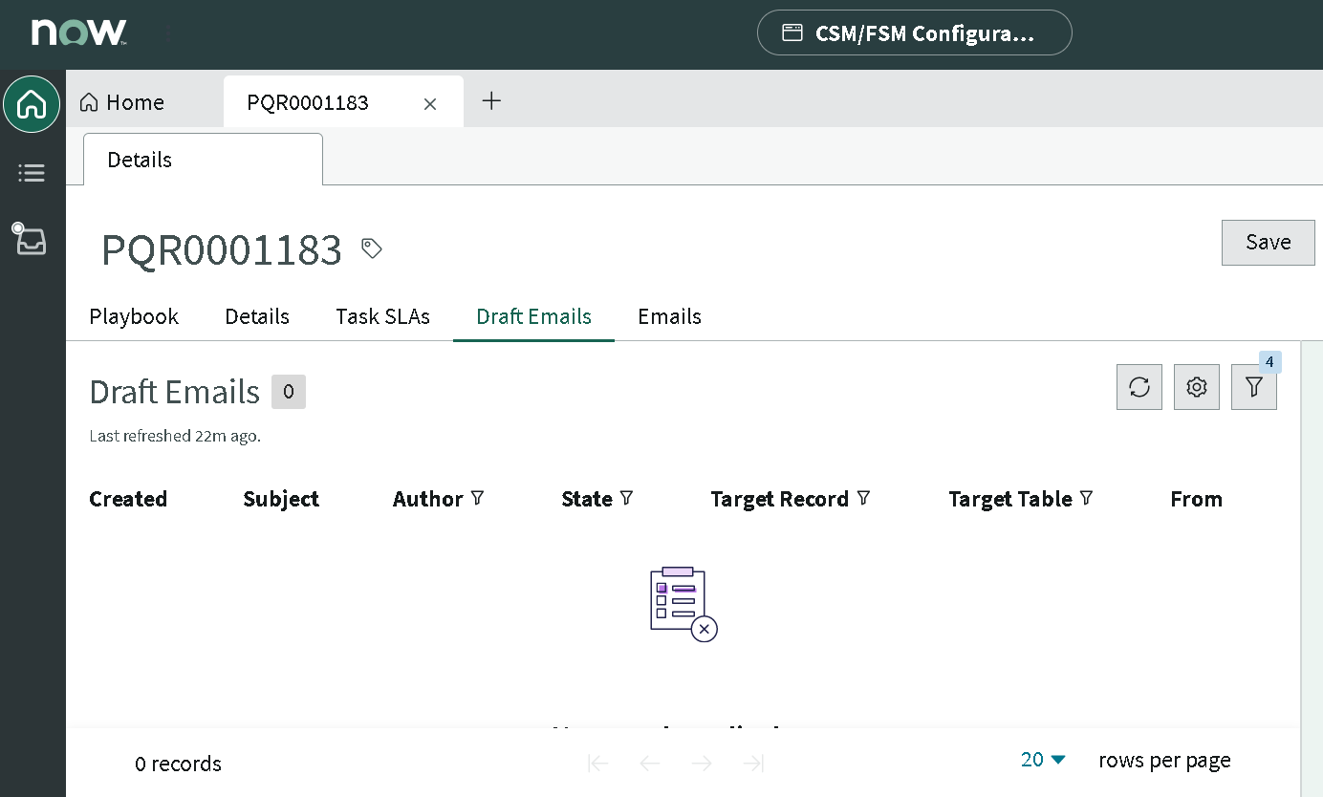Close the PQR0001183 tab

(x=429, y=102)
